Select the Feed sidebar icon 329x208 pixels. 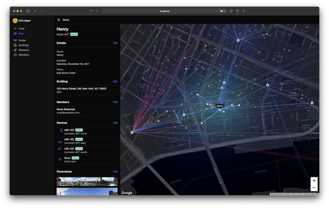15,28
